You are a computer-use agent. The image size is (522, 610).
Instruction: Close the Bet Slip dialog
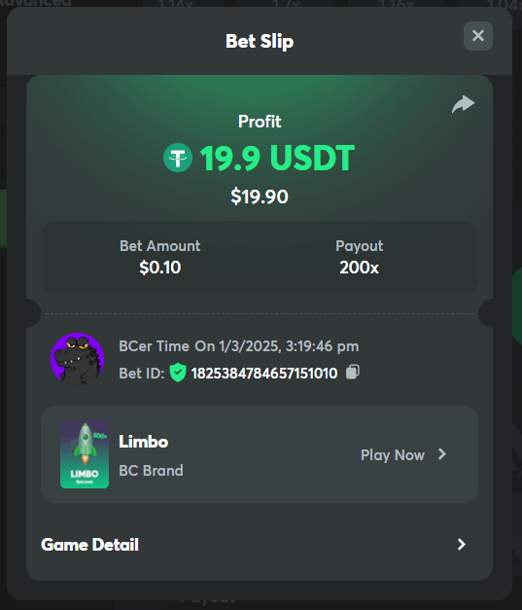(478, 36)
